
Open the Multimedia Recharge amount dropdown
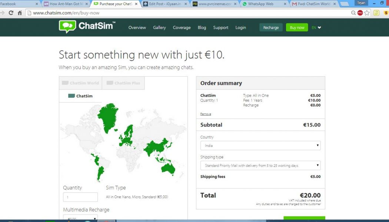click(x=80, y=219)
